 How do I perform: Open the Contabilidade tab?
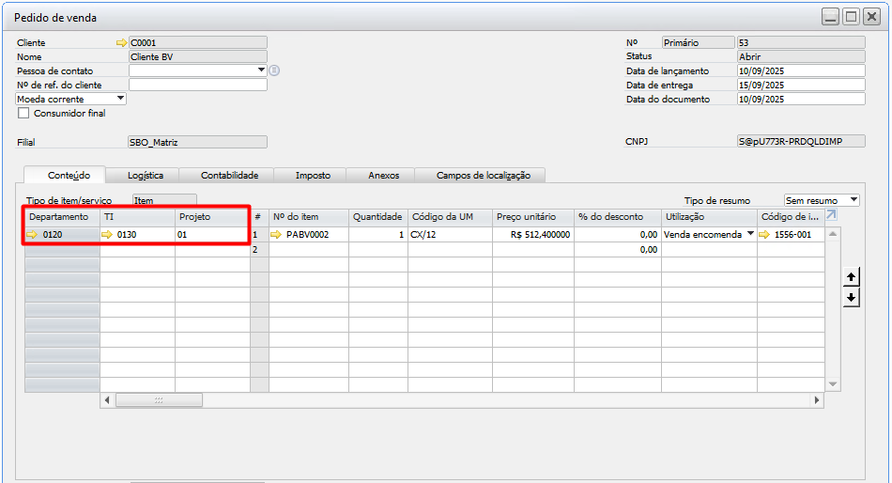tap(229, 175)
